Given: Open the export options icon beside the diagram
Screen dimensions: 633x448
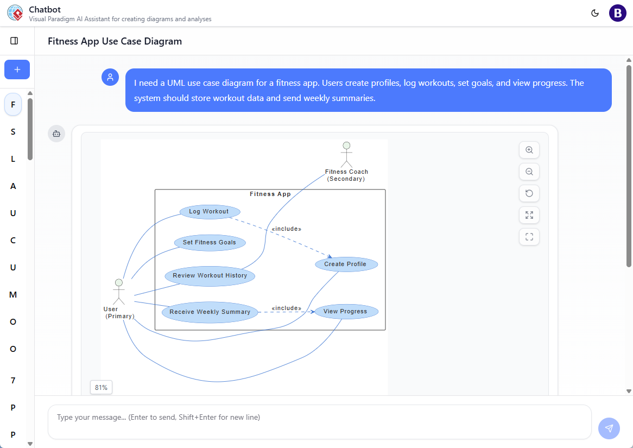Looking at the screenshot, I should 56,134.
